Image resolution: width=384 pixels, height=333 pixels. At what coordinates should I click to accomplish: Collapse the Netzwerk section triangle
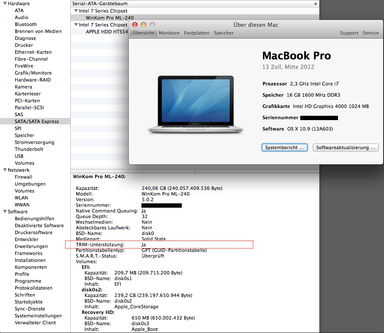click(5, 170)
